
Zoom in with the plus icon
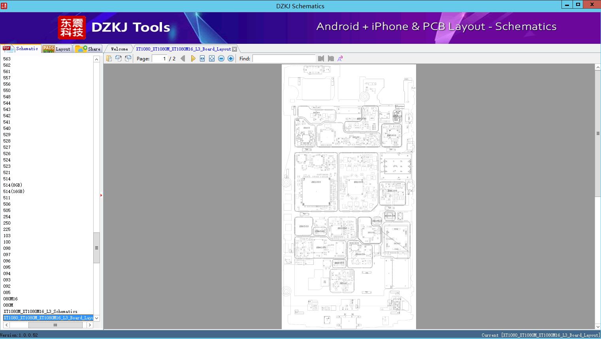tap(231, 58)
